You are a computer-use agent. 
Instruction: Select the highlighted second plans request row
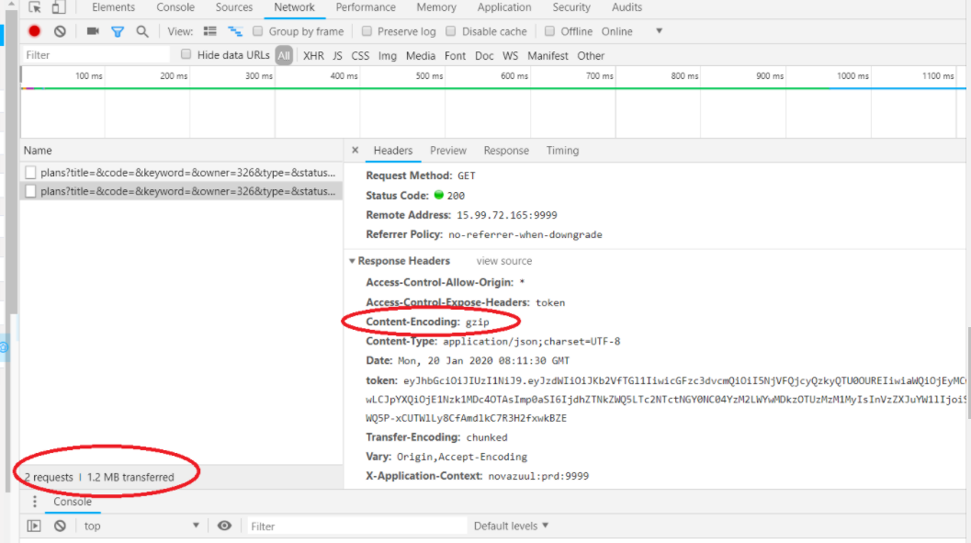(x=181, y=191)
